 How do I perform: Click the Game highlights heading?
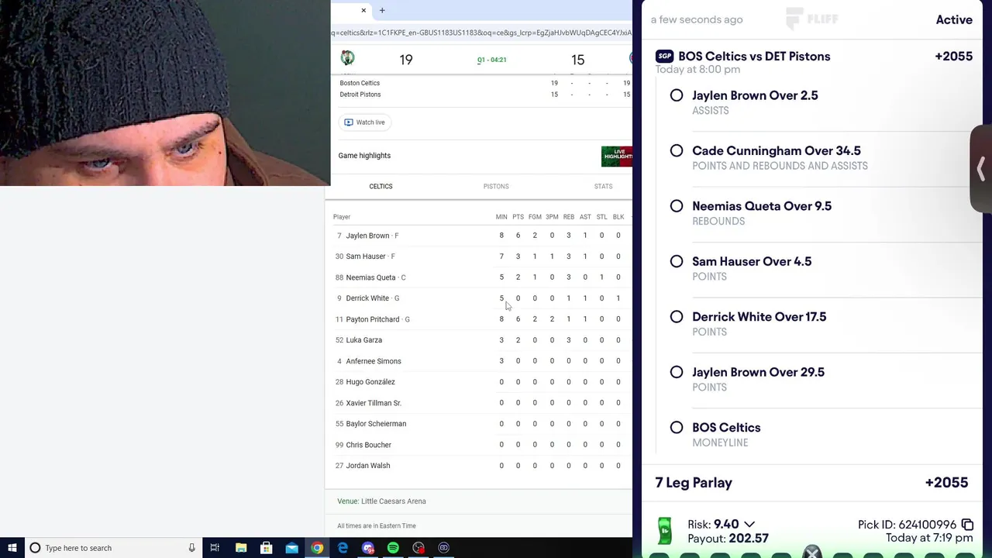(x=364, y=156)
